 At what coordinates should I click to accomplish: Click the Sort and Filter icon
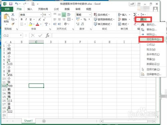[142, 15]
